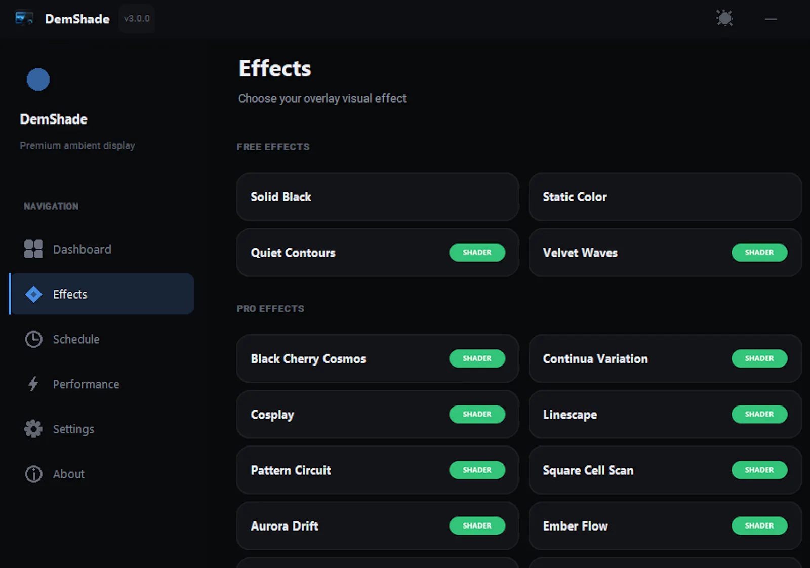Click the DemShade title in the title bar
Screen dimensions: 810x568
pyautogui.click(x=77, y=19)
